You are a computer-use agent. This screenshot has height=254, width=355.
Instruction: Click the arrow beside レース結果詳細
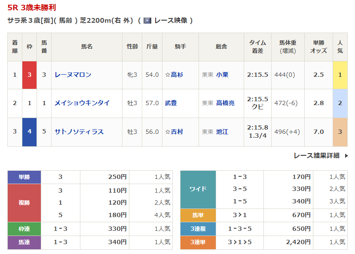point(346,156)
